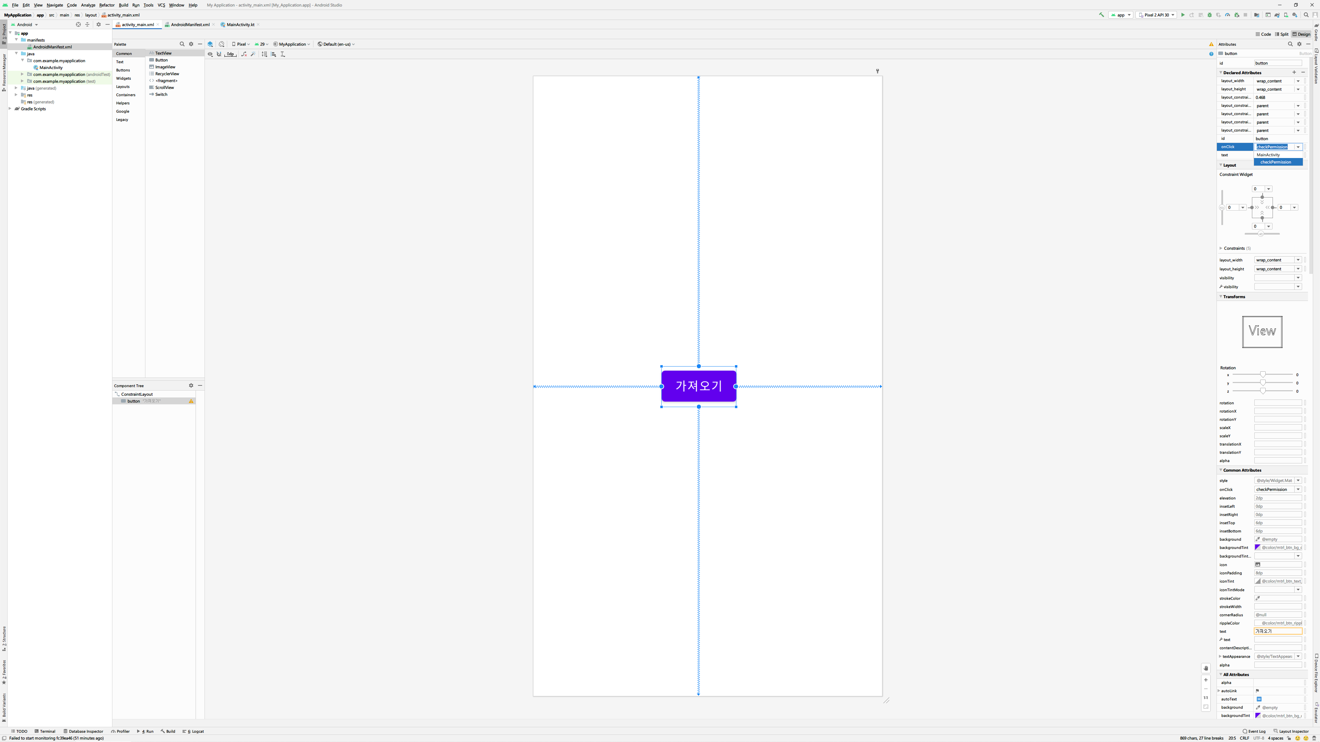Click the Clear All Constraints icon
Image resolution: width=1320 pixels, height=742 pixels.
click(244, 54)
